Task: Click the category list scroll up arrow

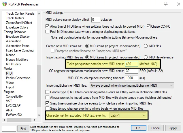Action: [x=39, y=14]
